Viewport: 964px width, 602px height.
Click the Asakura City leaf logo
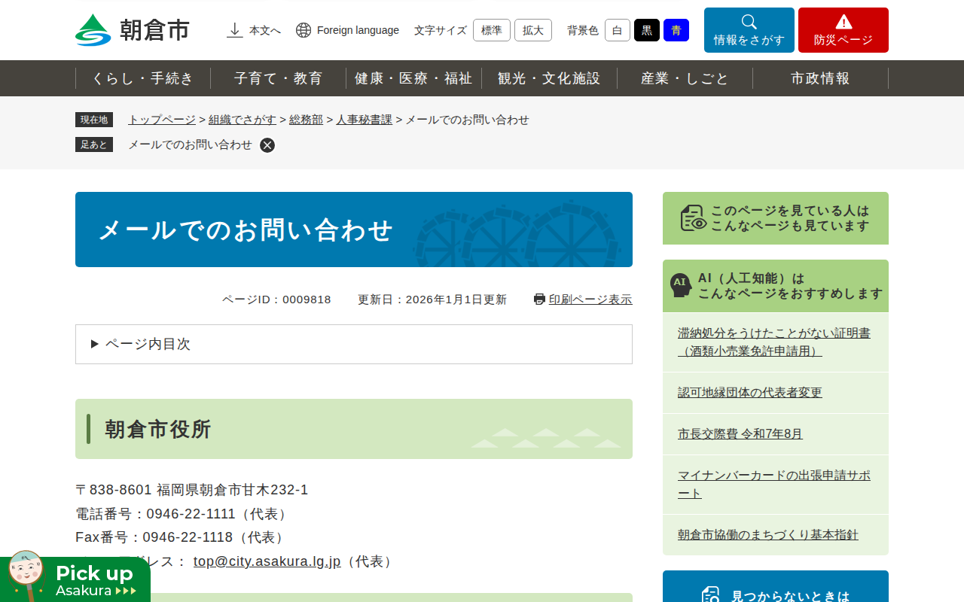[x=92, y=30]
